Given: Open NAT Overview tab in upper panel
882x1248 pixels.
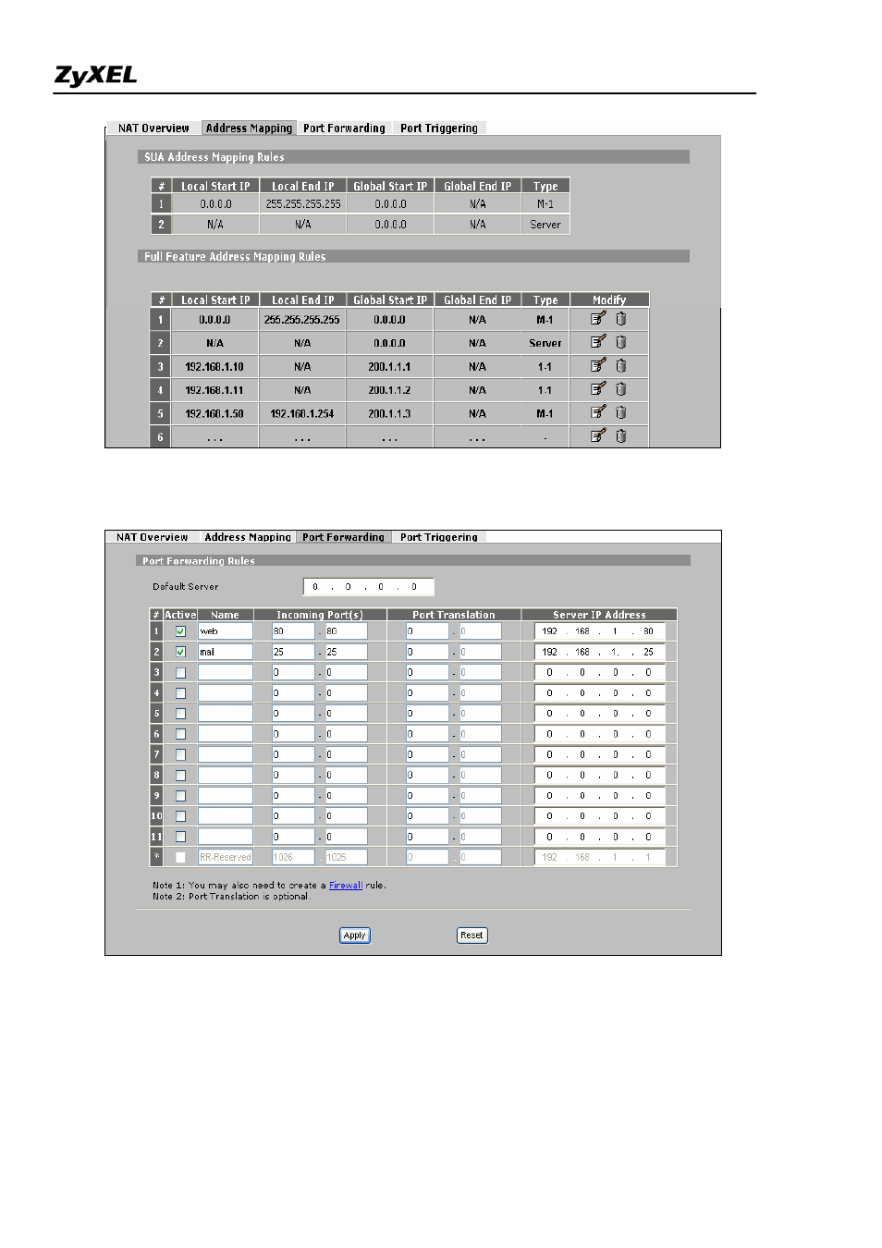Looking at the screenshot, I should pos(153,128).
